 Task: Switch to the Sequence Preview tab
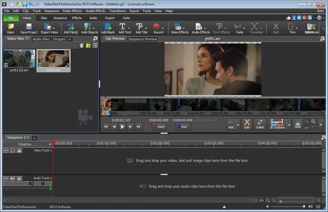tap(143, 39)
